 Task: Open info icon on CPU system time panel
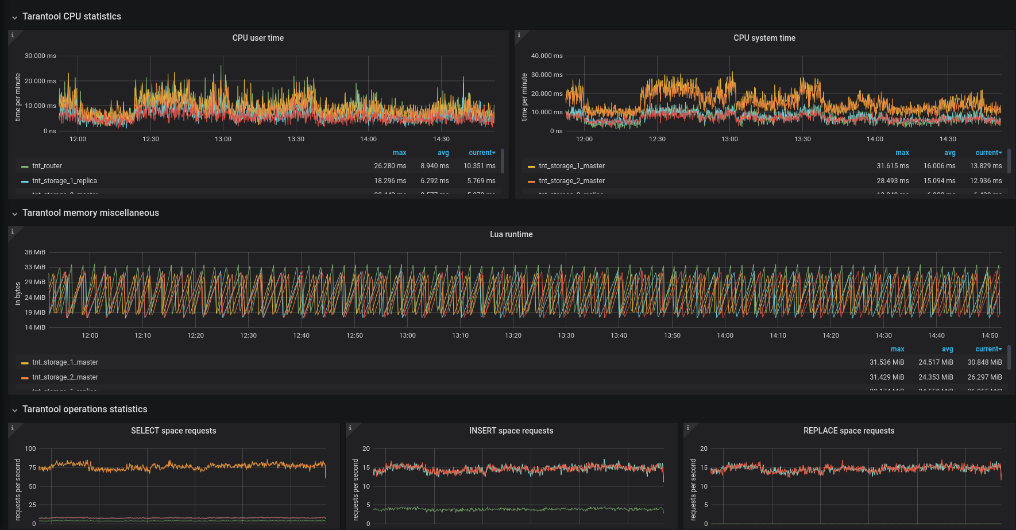coord(519,35)
